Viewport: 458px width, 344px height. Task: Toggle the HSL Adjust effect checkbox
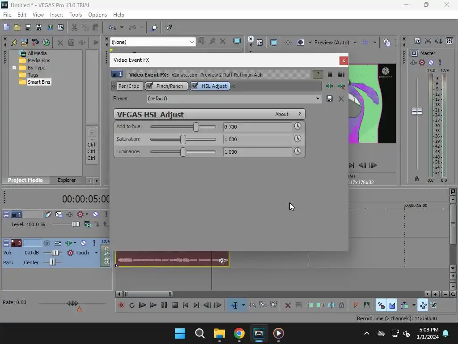click(x=195, y=86)
